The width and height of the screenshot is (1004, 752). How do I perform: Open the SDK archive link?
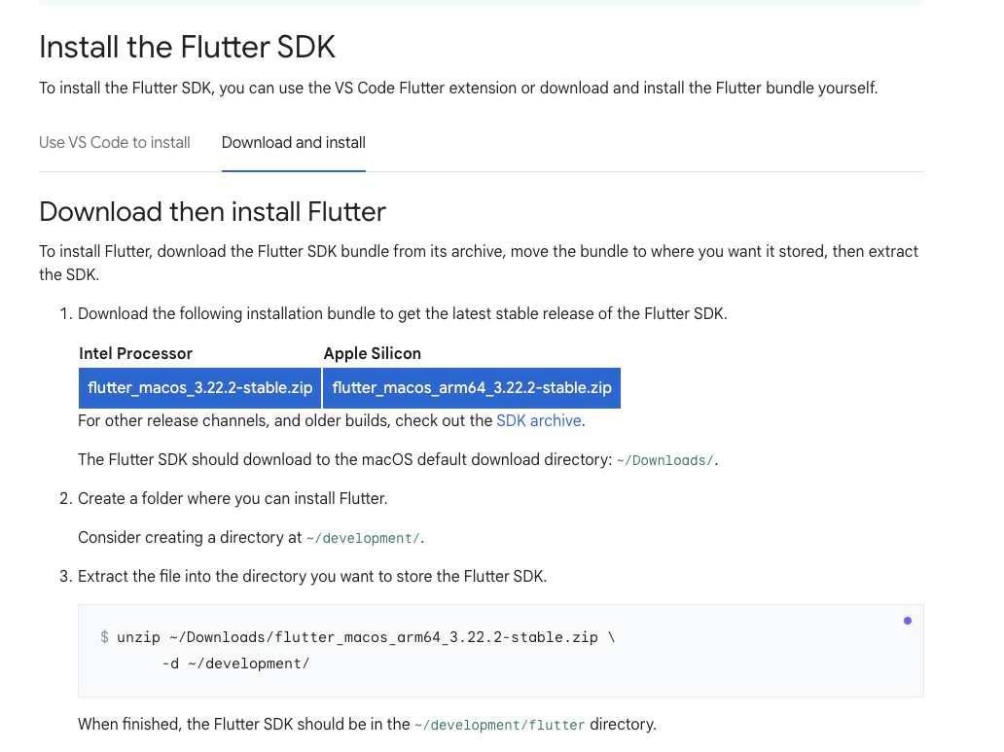point(539,420)
